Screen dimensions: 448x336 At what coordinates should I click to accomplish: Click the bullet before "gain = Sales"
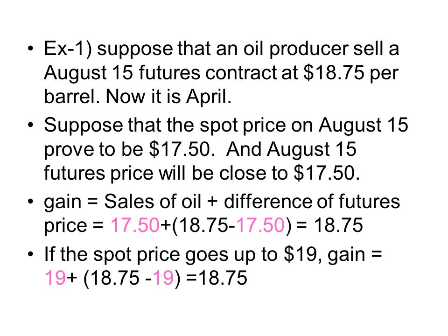click(31, 201)
